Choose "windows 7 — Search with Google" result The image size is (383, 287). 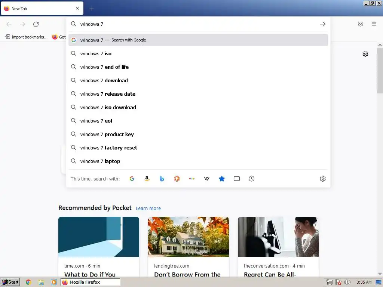click(x=198, y=40)
